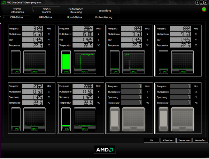This screenshot has height=159, width=209.
Task: Open help with the question mark button
Action: (x=197, y=2)
